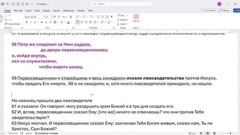Open the Font dialog launcher

point(73,28)
